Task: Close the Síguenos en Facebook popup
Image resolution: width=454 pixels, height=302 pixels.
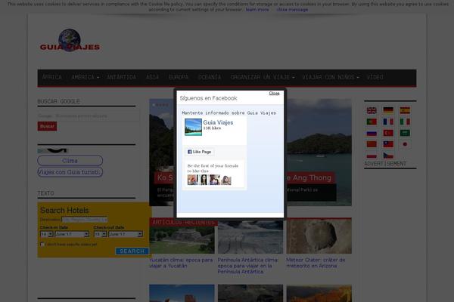Action: pos(274,94)
